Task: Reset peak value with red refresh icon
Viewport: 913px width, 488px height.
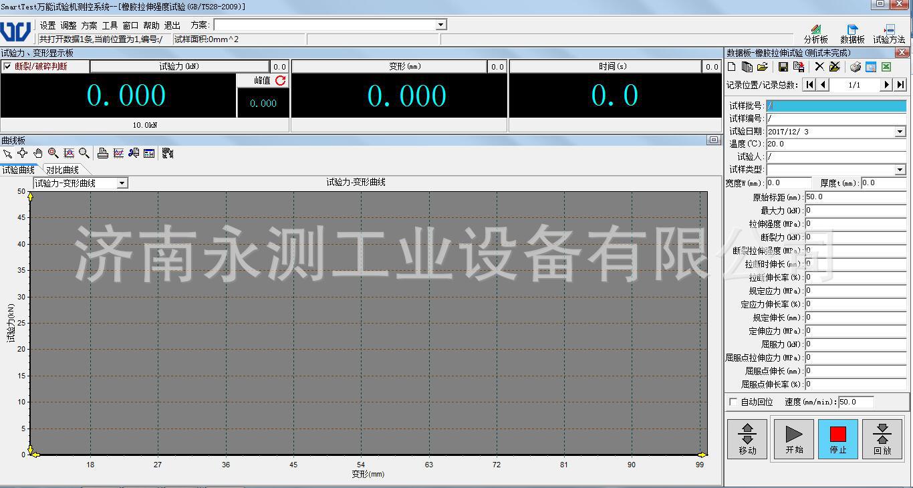Action: [x=281, y=80]
